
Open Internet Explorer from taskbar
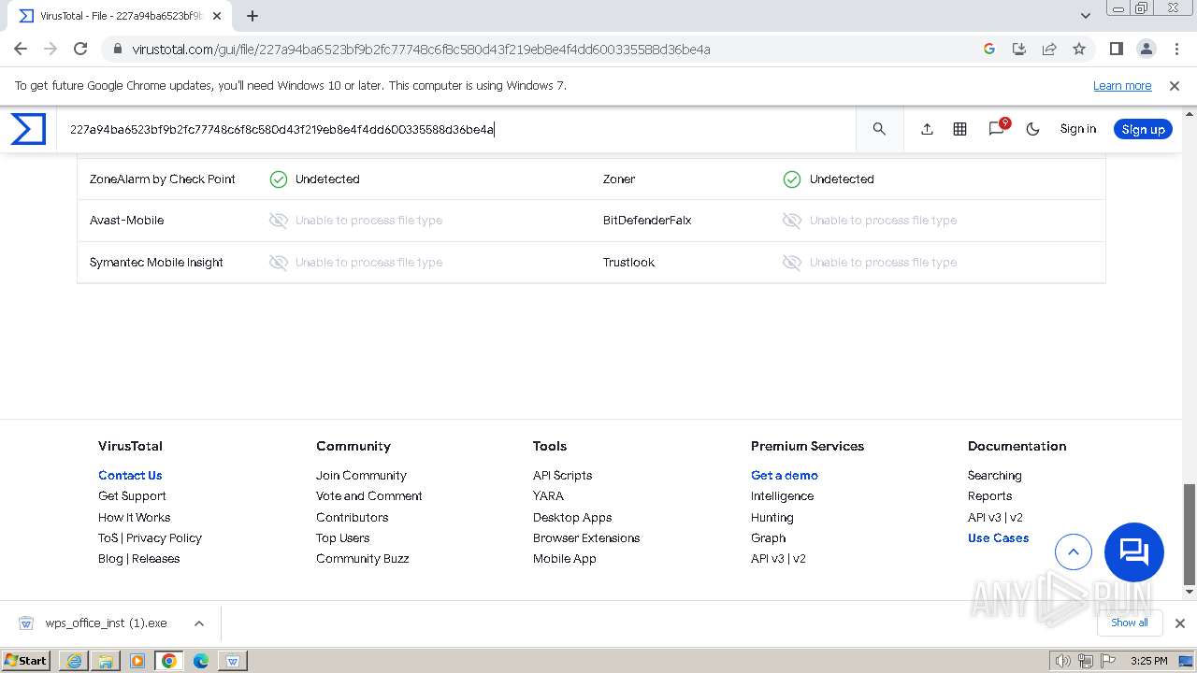(74, 661)
